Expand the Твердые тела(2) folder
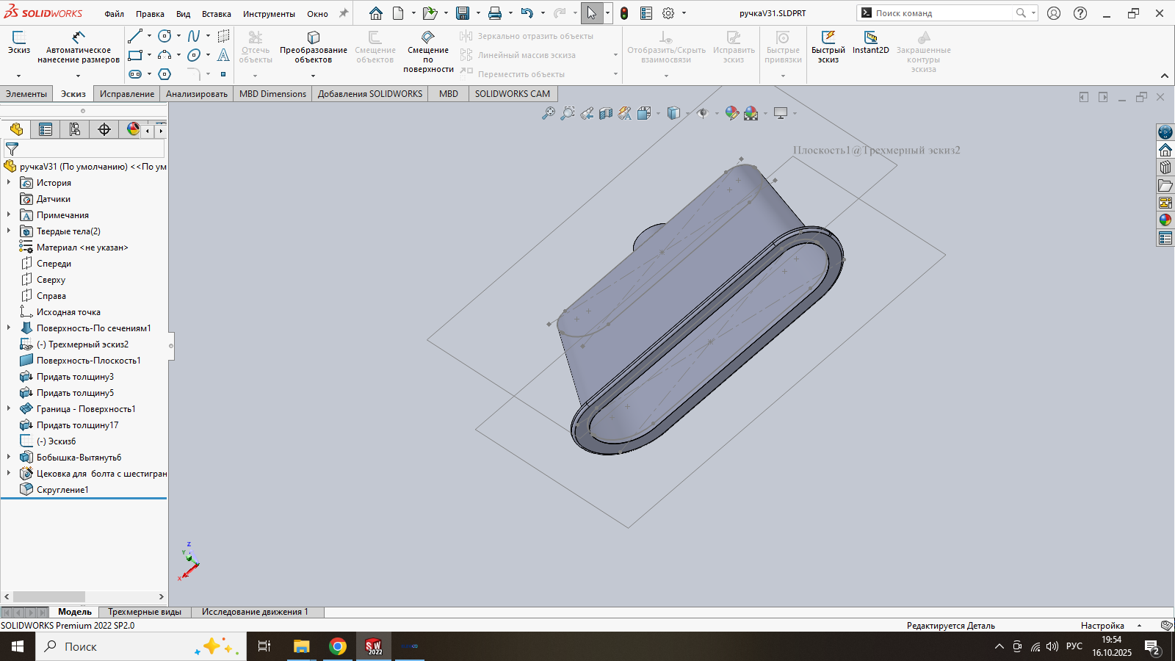The width and height of the screenshot is (1175, 661). click(x=9, y=231)
